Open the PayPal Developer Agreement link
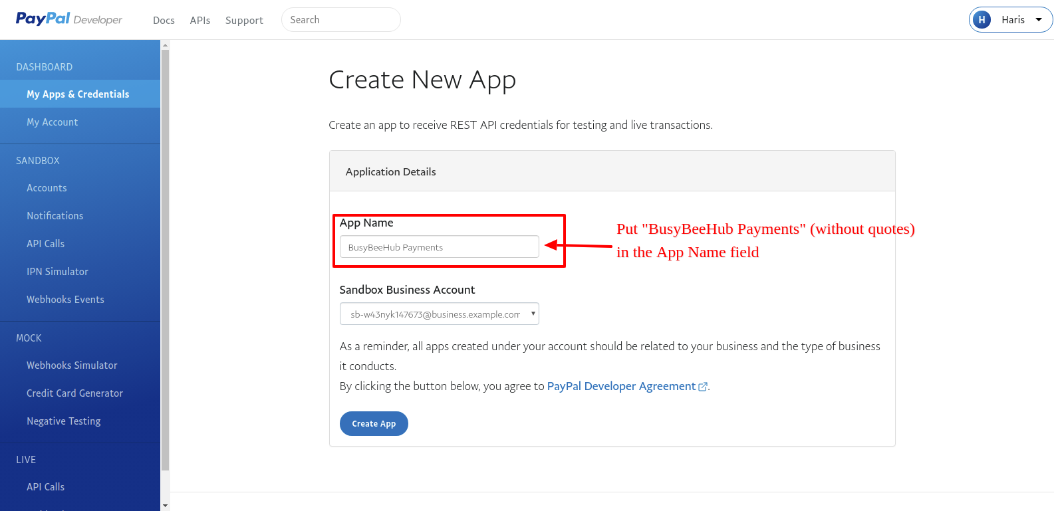The height and width of the screenshot is (511, 1054). tap(621, 386)
